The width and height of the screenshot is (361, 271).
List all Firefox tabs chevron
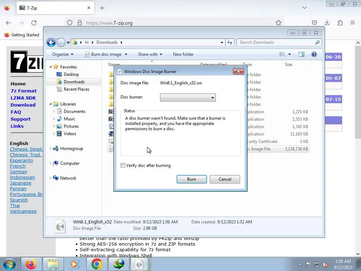tap(304, 8)
